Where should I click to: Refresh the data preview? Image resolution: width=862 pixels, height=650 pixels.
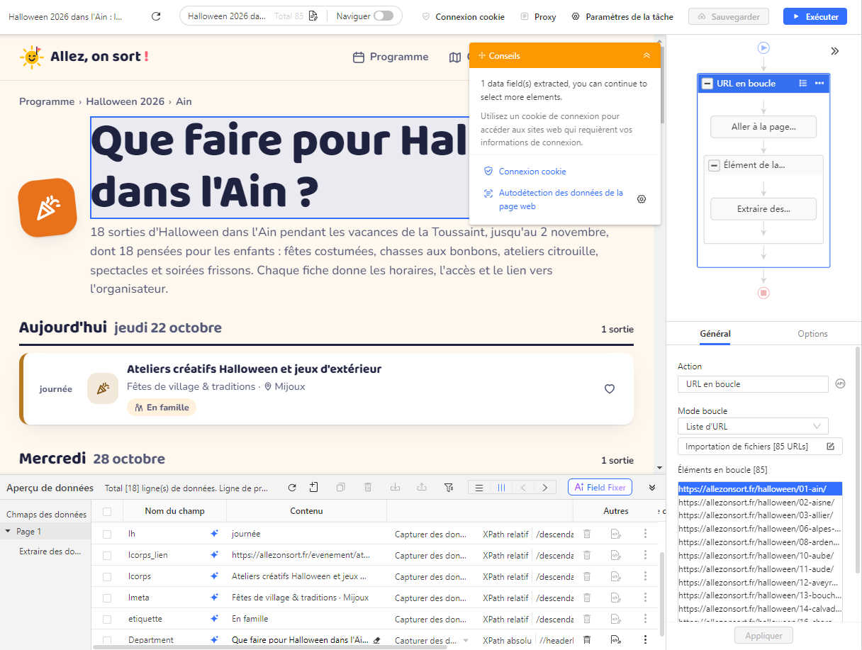[x=292, y=488]
